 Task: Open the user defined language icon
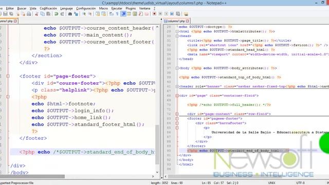[x=129, y=14]
